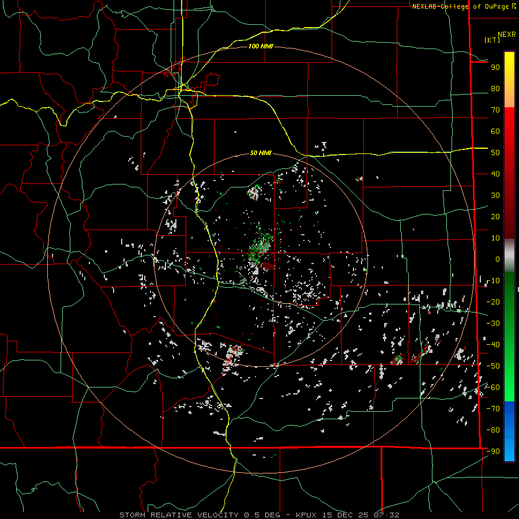Viewport: 519px width, 519px height.
Task: Select the 0 value on the velocity scale
Action: pos(498,259)
